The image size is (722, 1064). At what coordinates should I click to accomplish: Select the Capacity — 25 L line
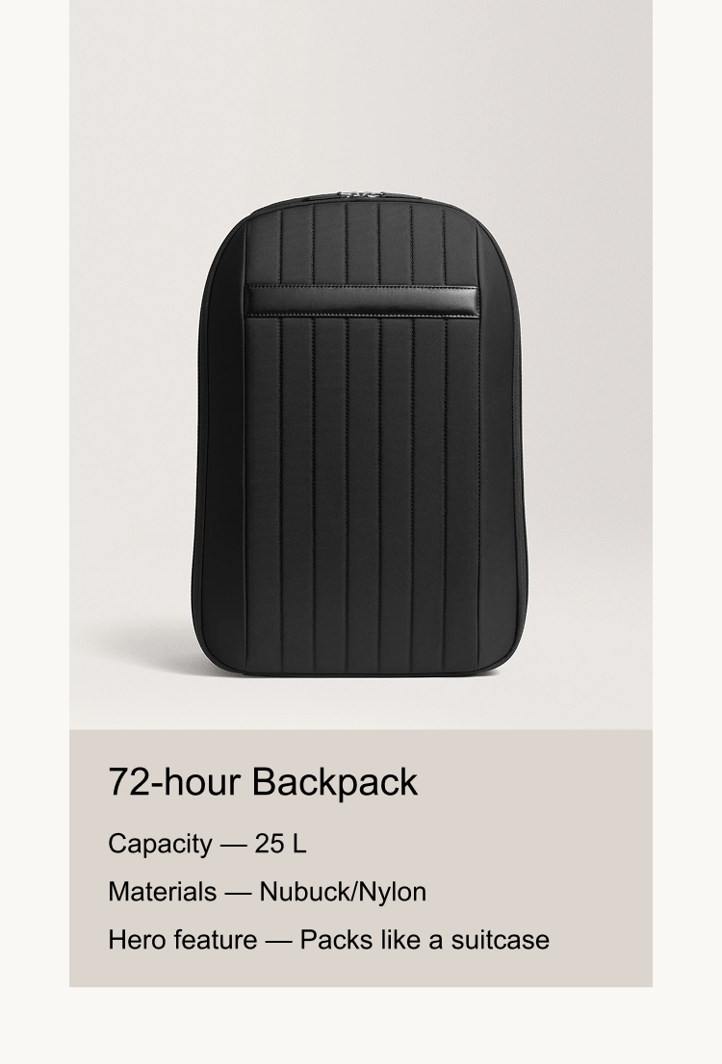point(207,844)
